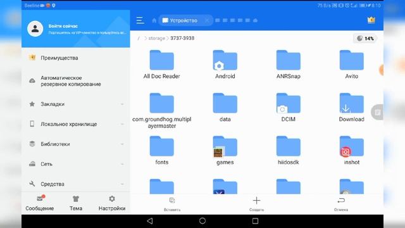Viewport: 405px width, 228px height.
Task: Tap the Создать create button
Action: [256, 204]
